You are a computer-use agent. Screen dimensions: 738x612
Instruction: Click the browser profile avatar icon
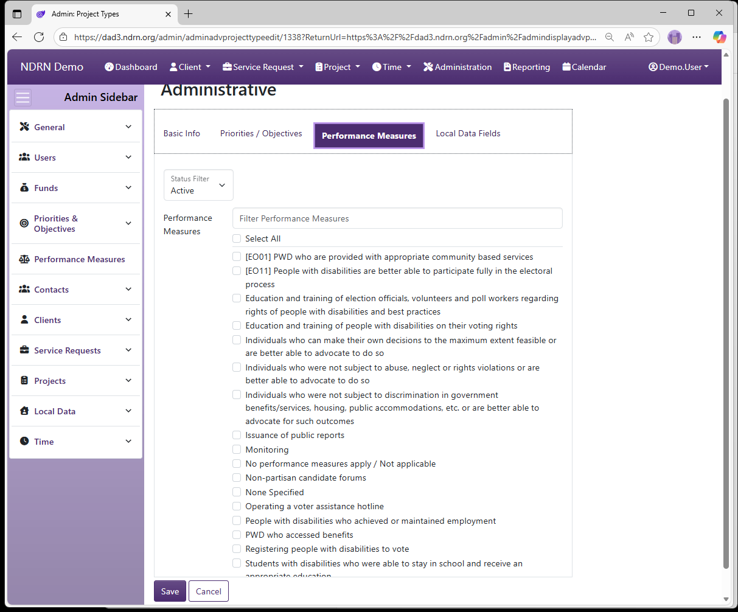pyautogui.click(x=675, y=37)
